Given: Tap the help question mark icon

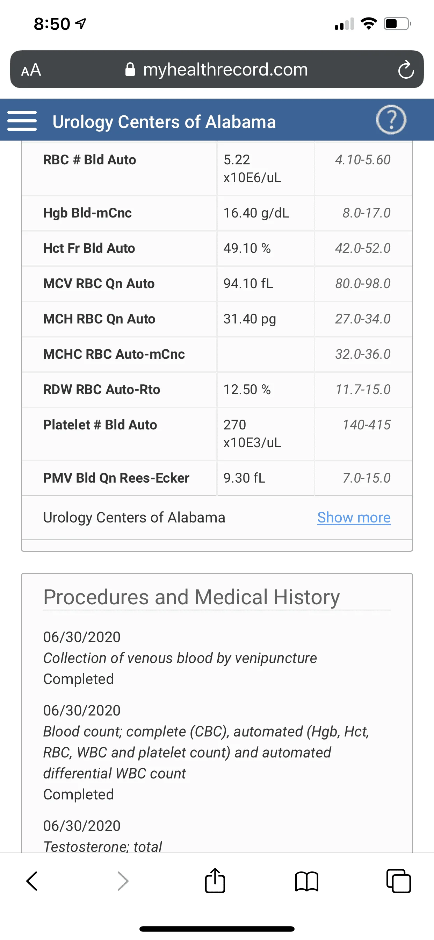Looking at the screenshot, I should (391, 120).
